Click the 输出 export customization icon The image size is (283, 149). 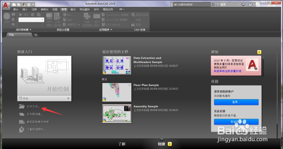coord(65,20)
